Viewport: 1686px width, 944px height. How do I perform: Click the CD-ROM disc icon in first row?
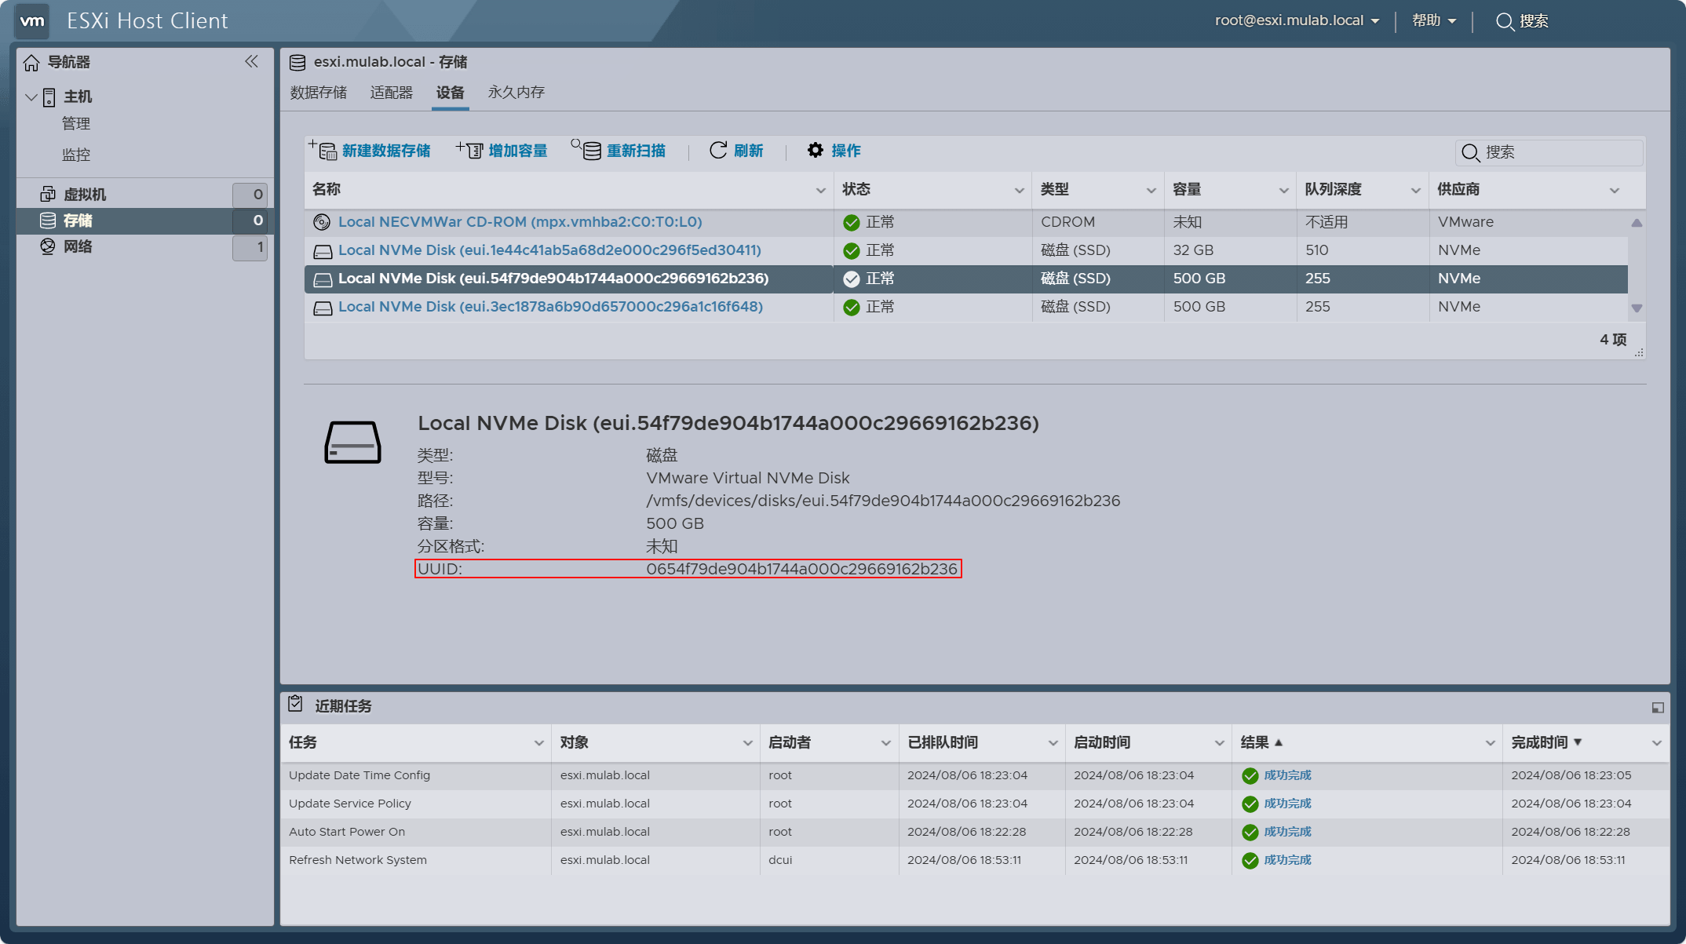pos(322,222)
